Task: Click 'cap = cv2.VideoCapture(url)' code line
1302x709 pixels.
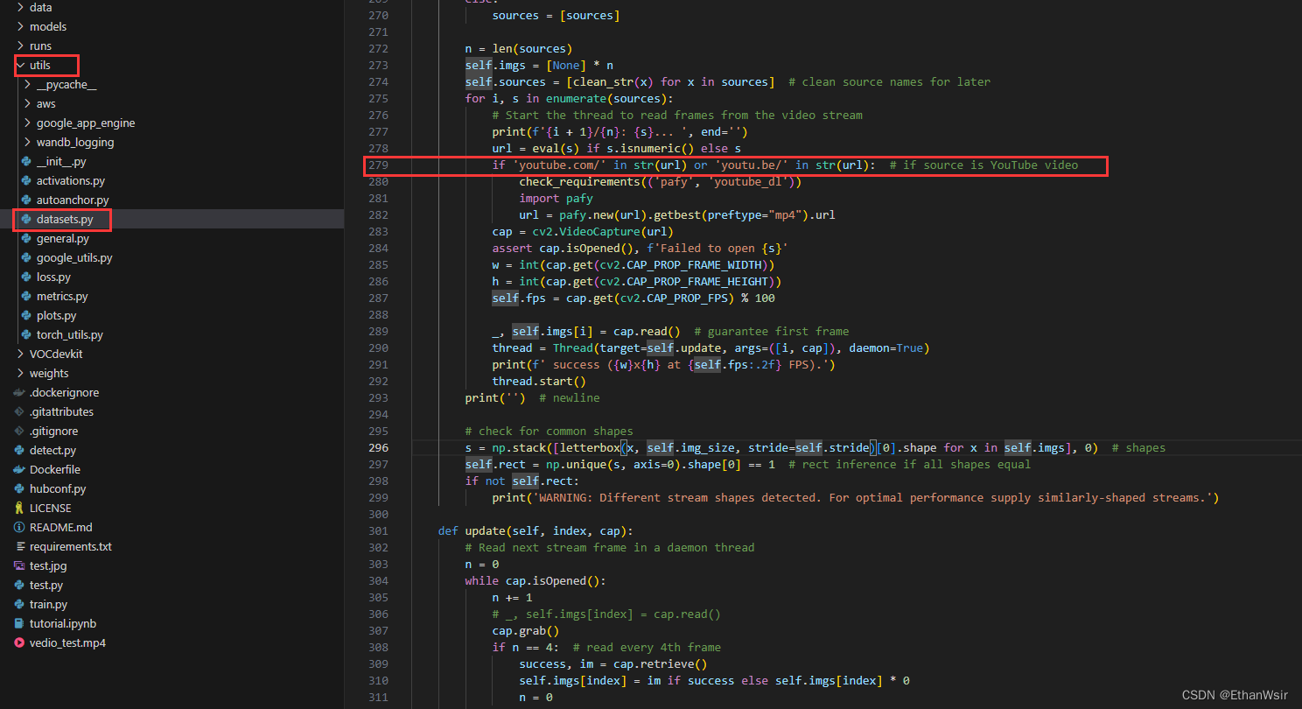Action: [x=583, y=231]
